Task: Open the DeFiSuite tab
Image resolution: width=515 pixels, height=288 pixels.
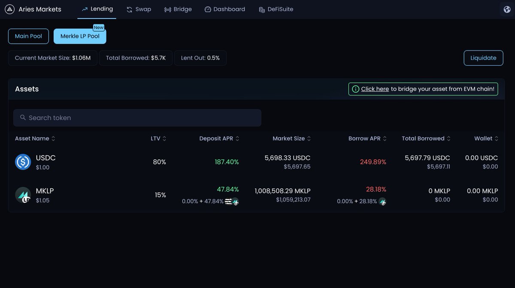Action: 276,9
